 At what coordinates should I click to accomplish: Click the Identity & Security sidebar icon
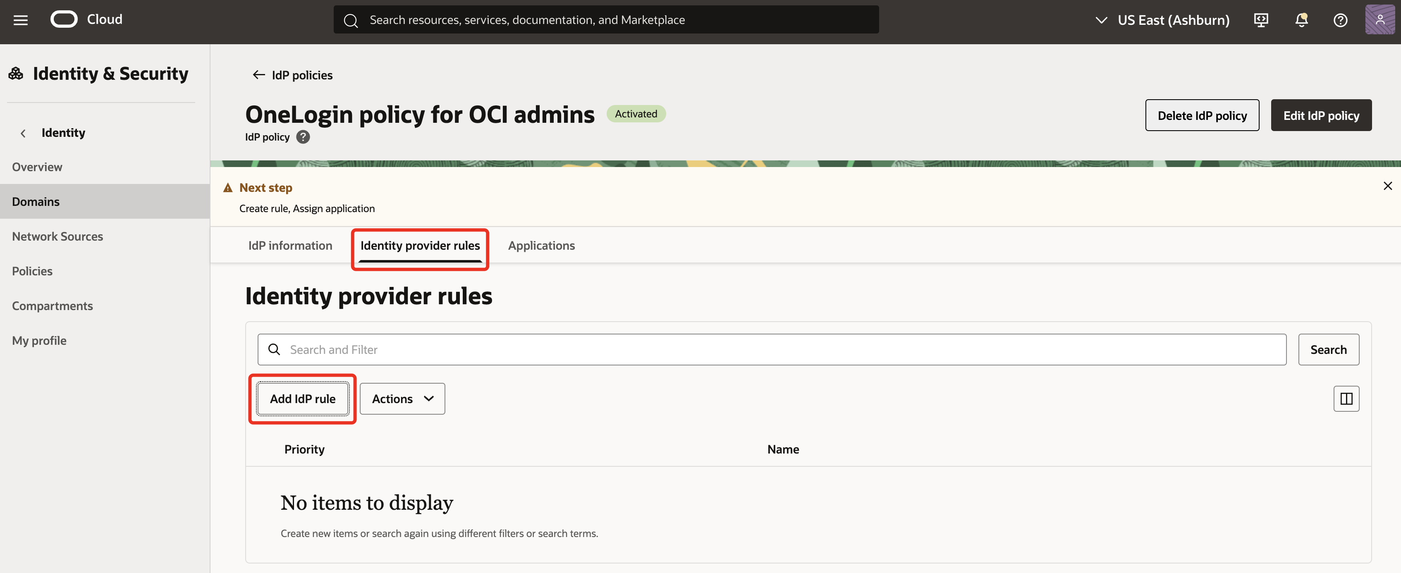[15, 72]
